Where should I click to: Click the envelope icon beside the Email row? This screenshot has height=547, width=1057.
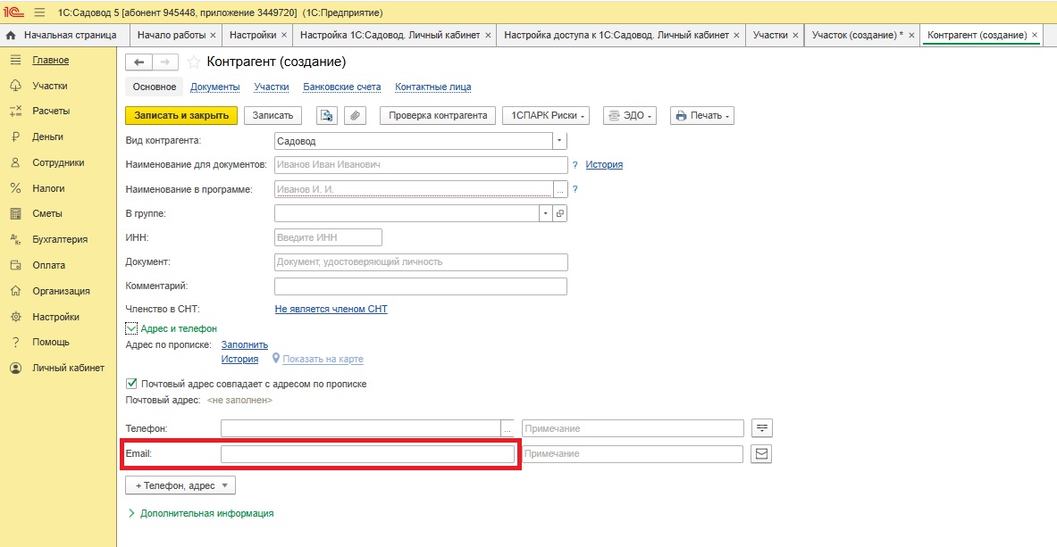coord(762,454)
